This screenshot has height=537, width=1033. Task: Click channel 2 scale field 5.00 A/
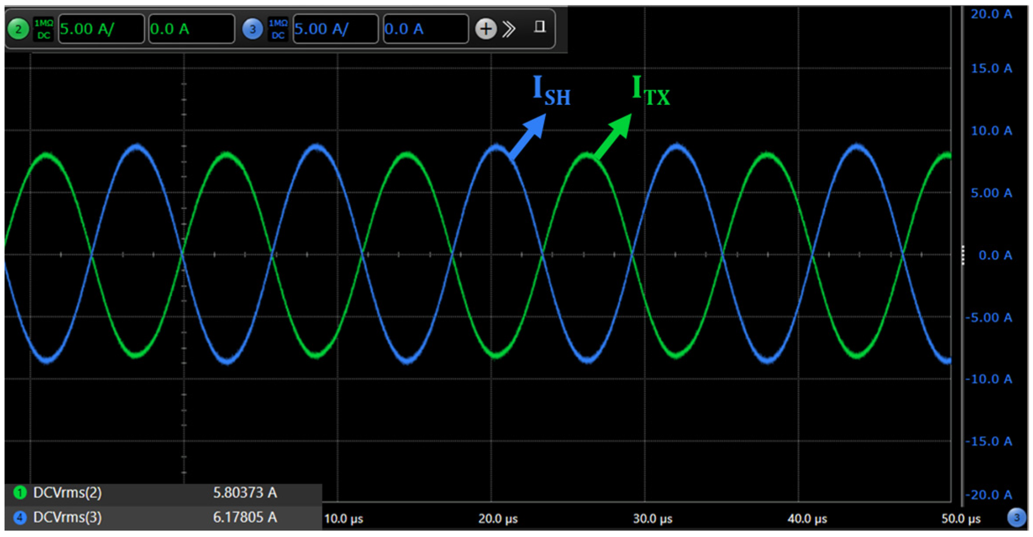(x=101, y=30)
